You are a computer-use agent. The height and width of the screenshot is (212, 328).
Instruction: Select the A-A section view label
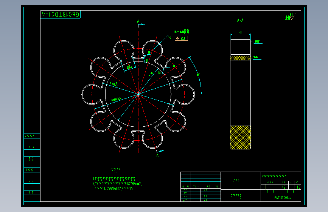click(x=240, y=20)
